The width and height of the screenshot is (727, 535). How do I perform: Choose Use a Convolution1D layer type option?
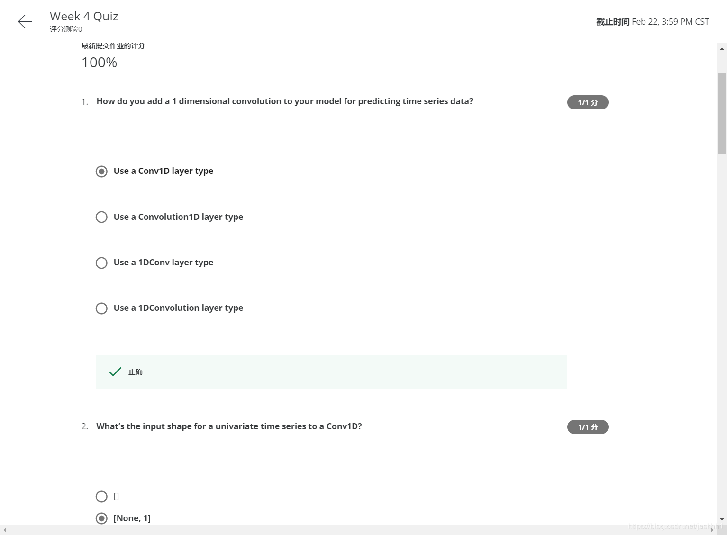coord(101,217)
